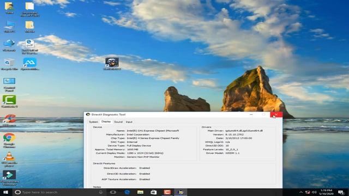This screenshot has height=196, width=349.
Task: Open the Network desktop icon
Action: (x=9, y=45)
